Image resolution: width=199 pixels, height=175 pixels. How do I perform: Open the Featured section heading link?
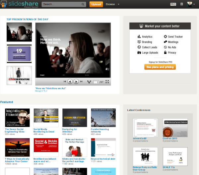pos(7,102)
